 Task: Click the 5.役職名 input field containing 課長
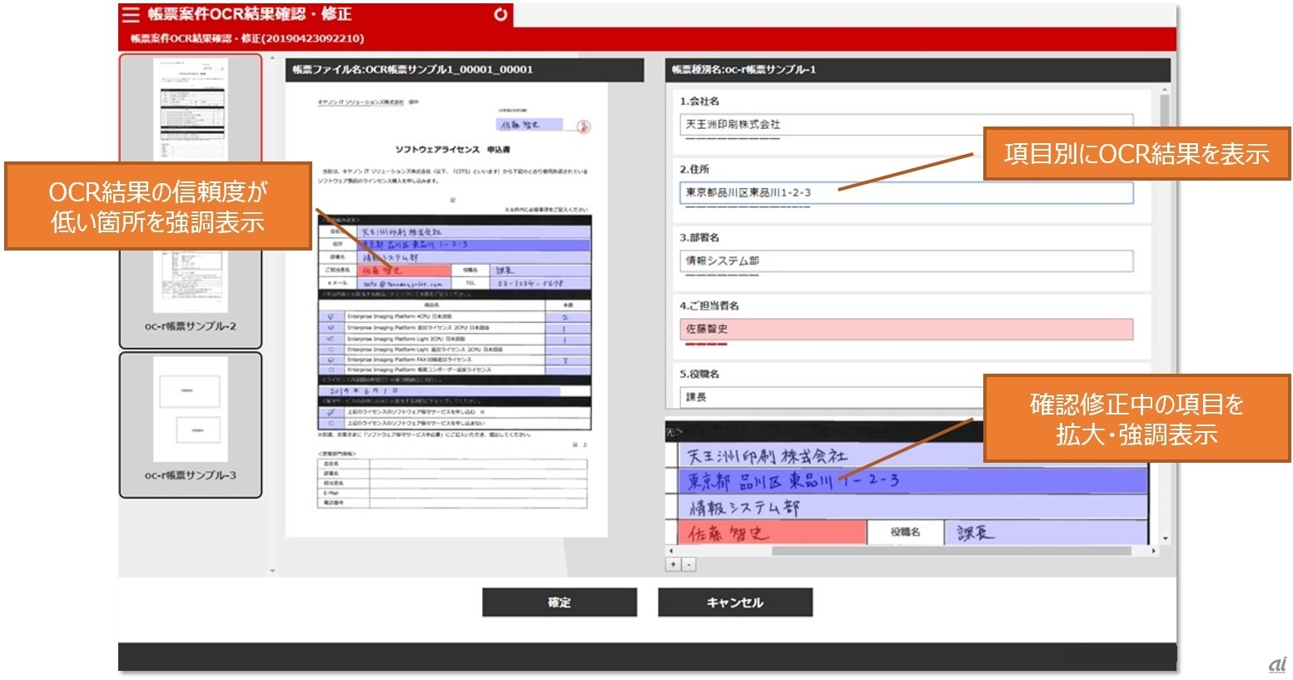click(x=832, y=397)
